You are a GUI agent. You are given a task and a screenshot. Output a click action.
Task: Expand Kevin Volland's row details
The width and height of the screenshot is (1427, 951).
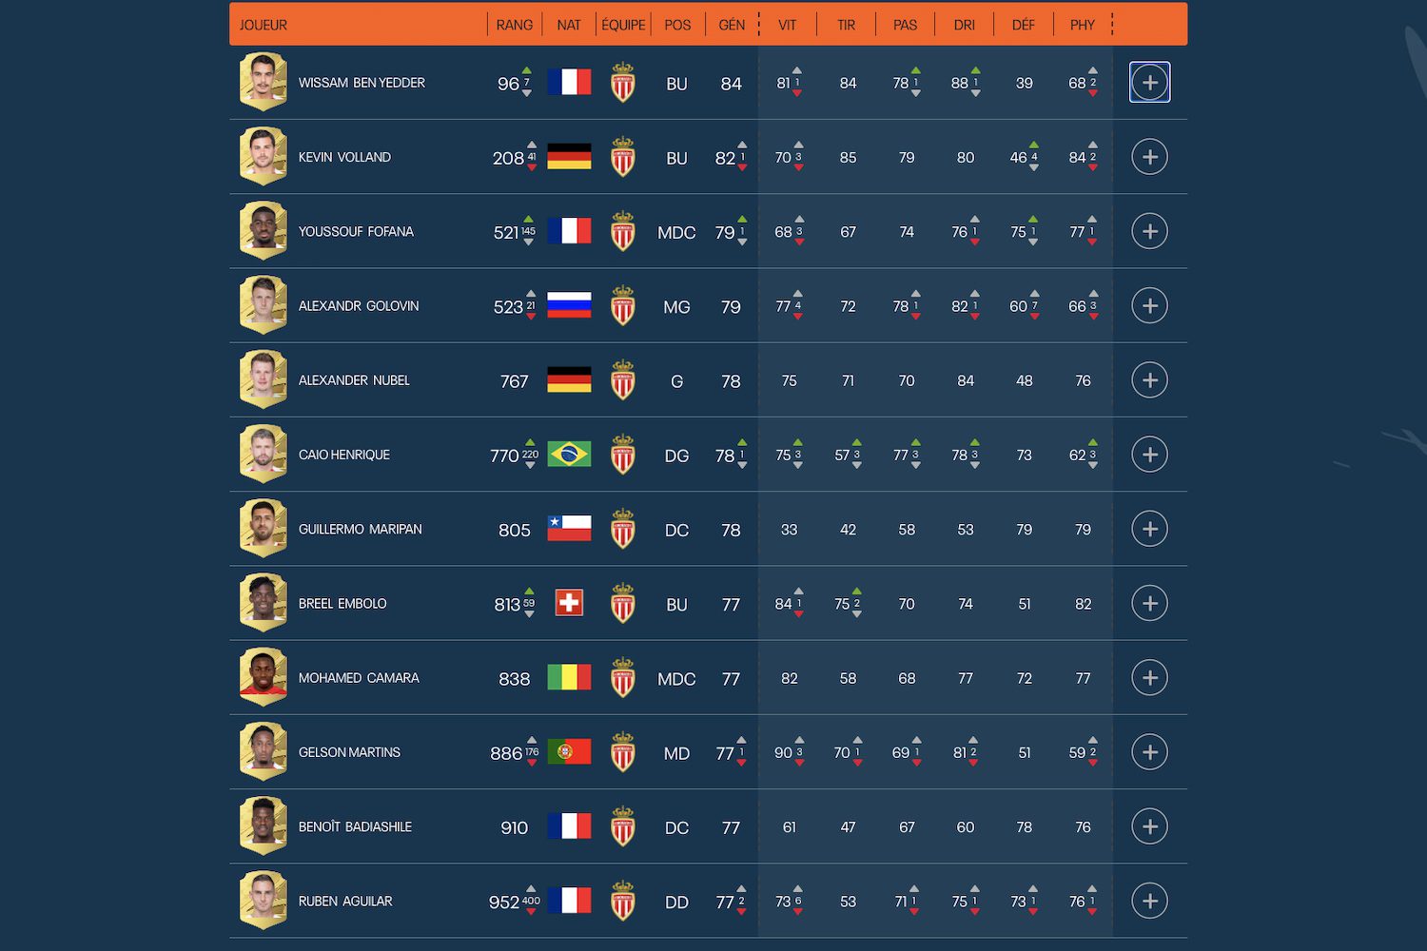1149,157
